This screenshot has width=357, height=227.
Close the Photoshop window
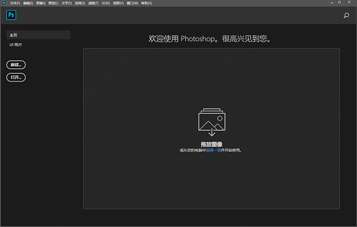tap(349, 2)
